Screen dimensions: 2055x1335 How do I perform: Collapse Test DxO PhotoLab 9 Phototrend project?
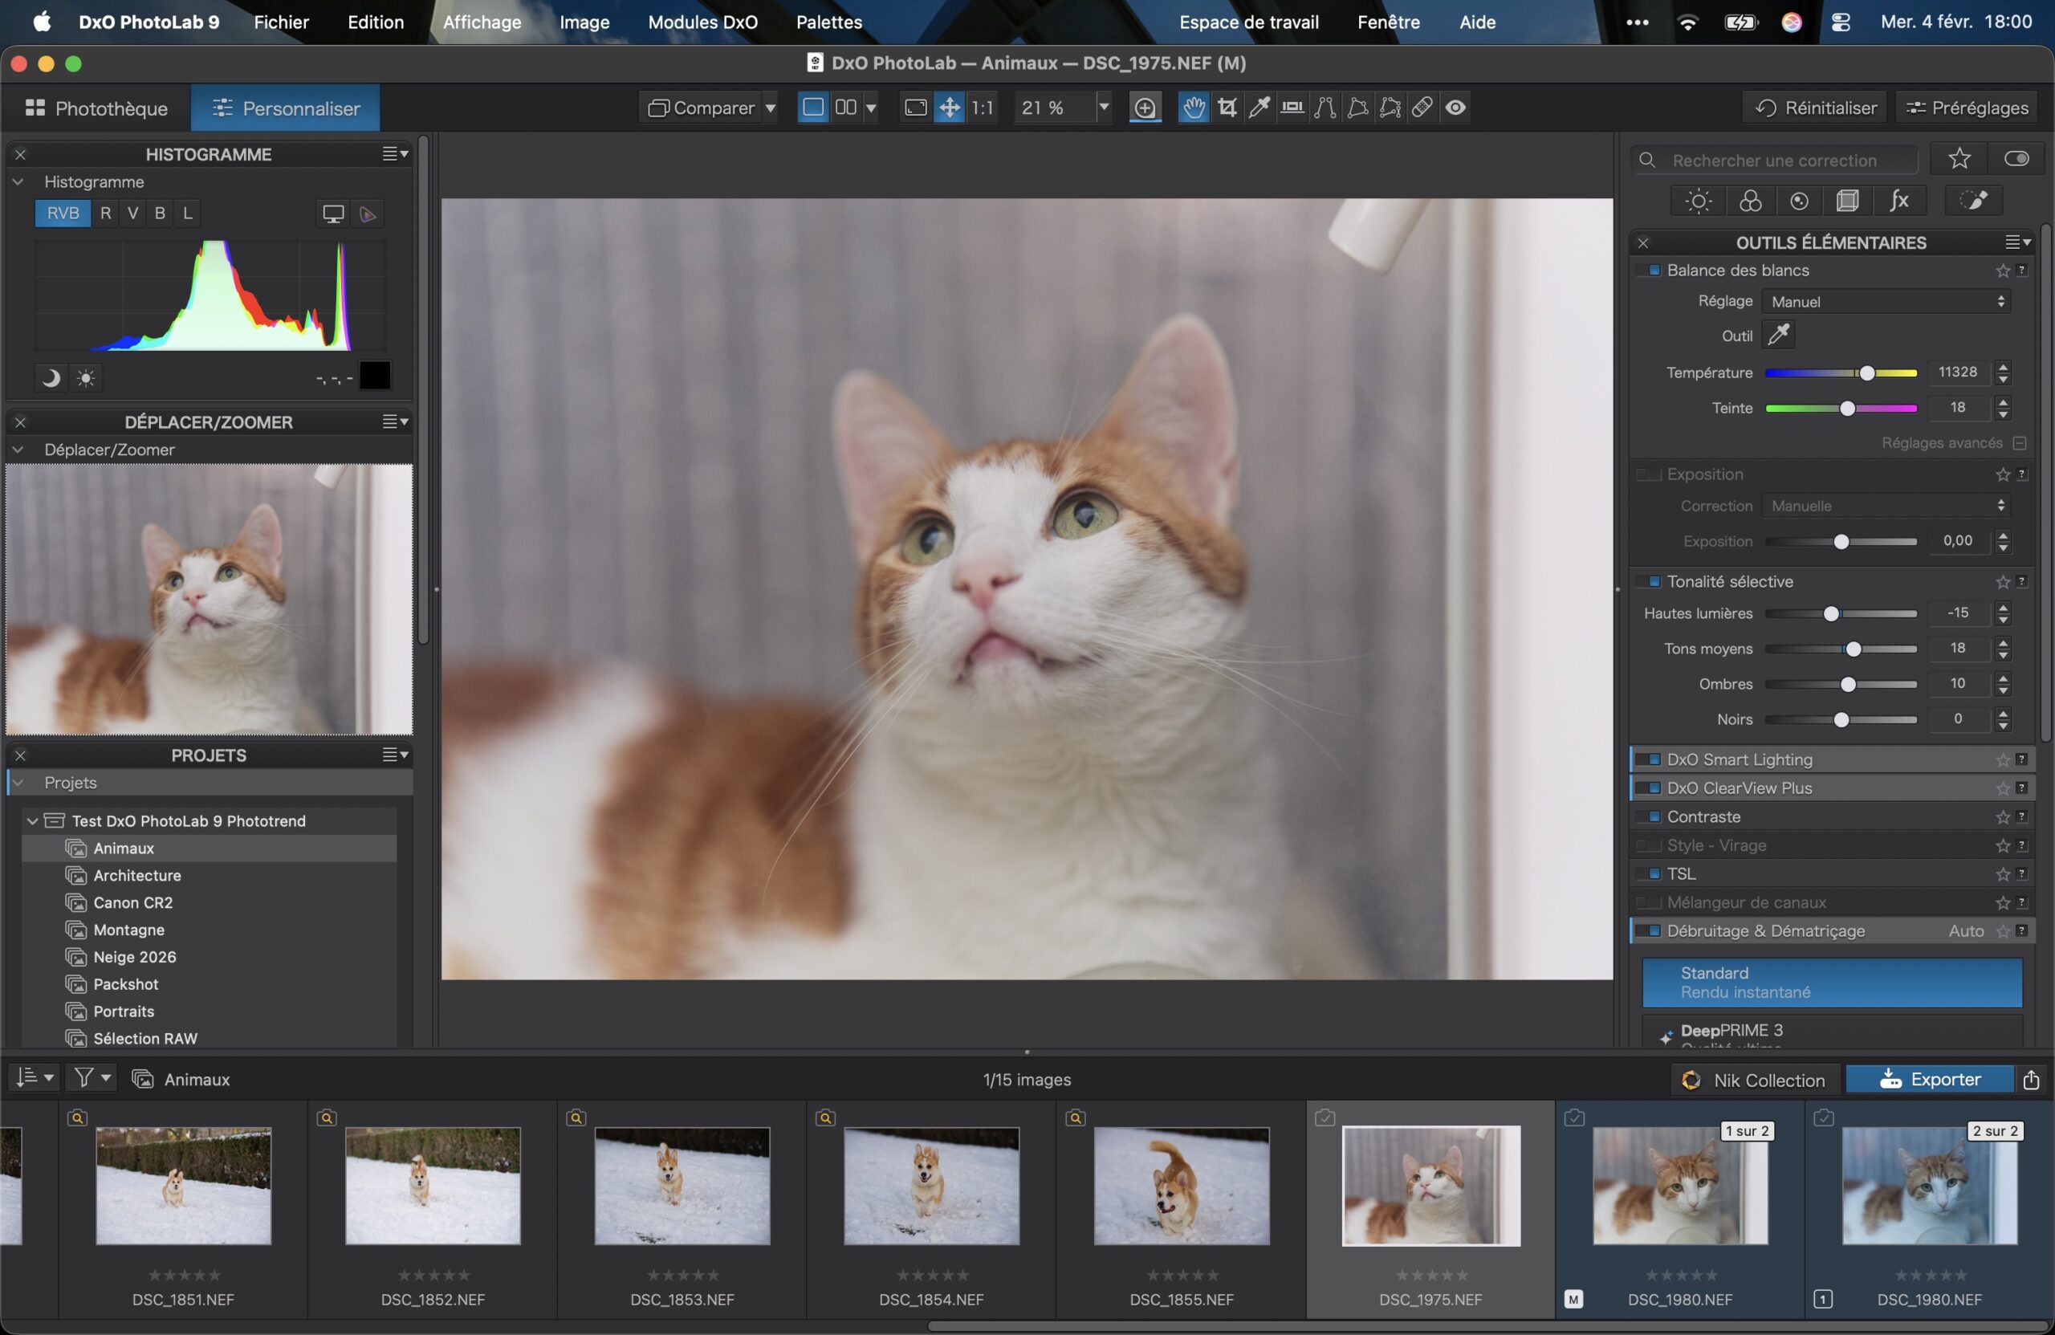[33, 820]
